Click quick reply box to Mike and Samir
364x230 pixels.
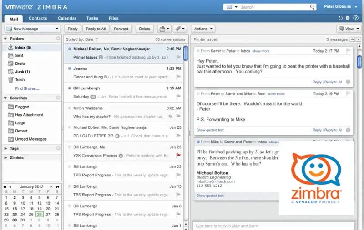[273, 226]
